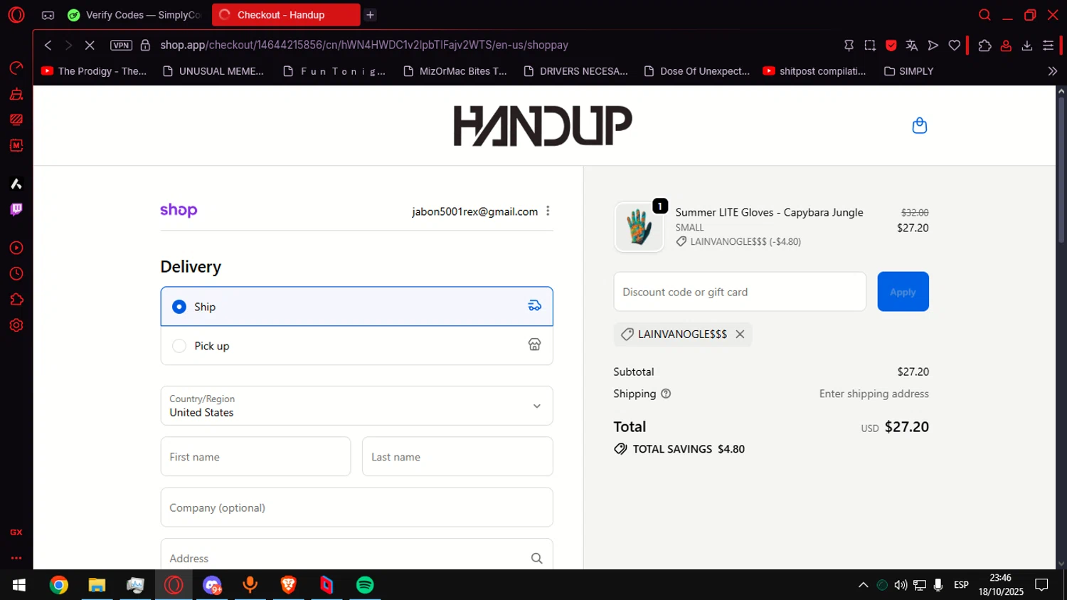Open the Windows Start menu
This screenshot has height=600, width=1067.
(x=19, y=585)
